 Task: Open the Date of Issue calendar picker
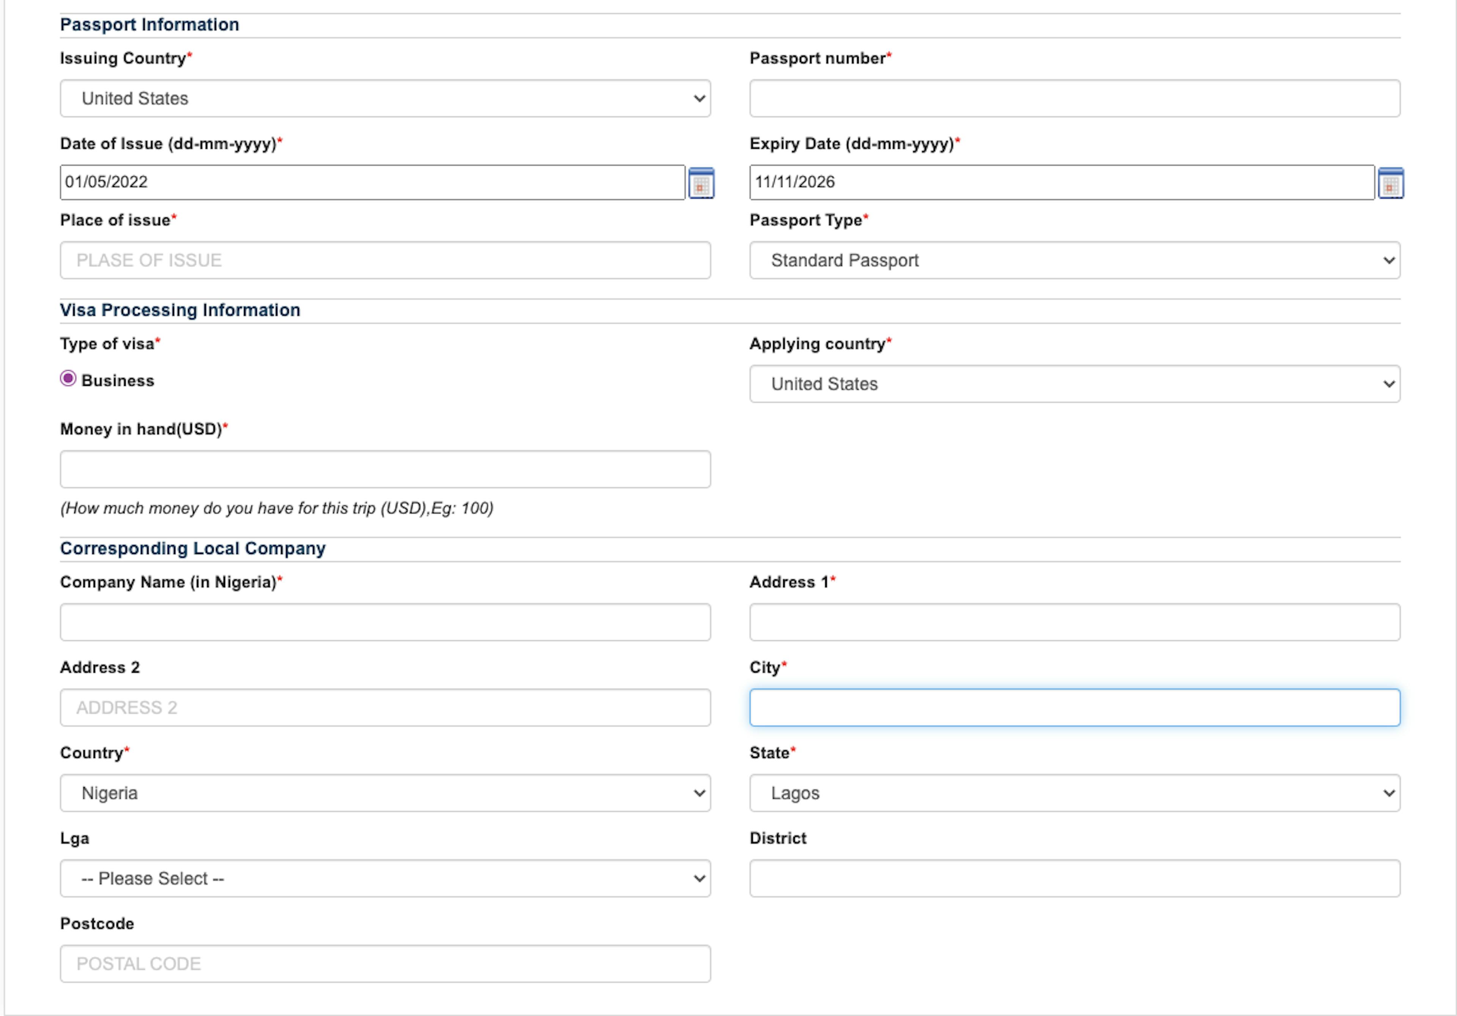tap(701, 183)
